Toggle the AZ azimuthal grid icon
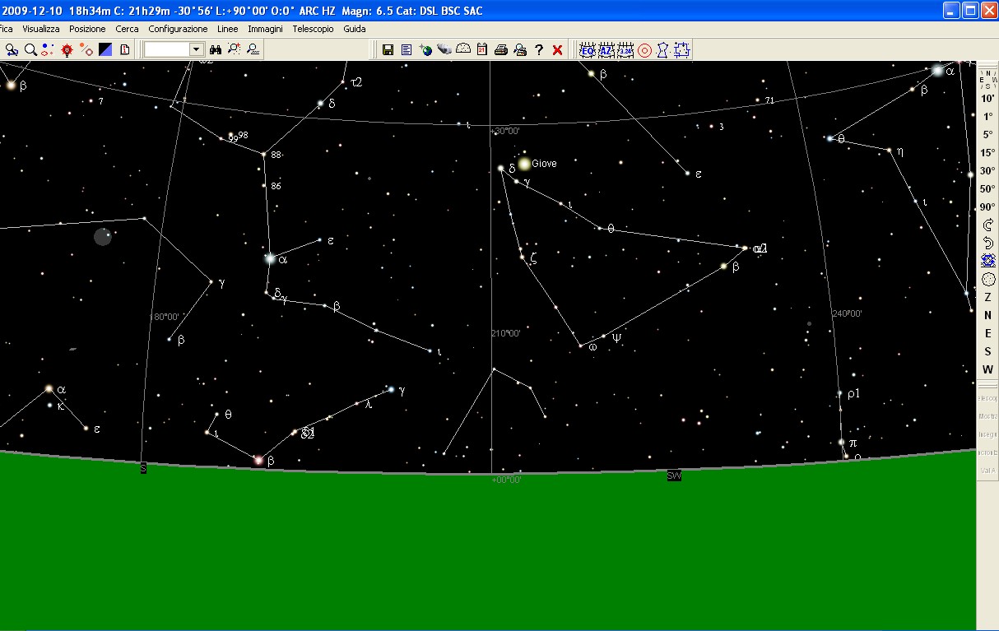999x631 pixels. [606, 50]
